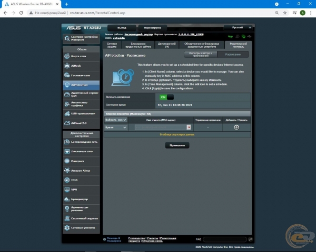Bookmark this page with the star icon
The width and height of the screenshot is (316, 252).
coord(285,13)
